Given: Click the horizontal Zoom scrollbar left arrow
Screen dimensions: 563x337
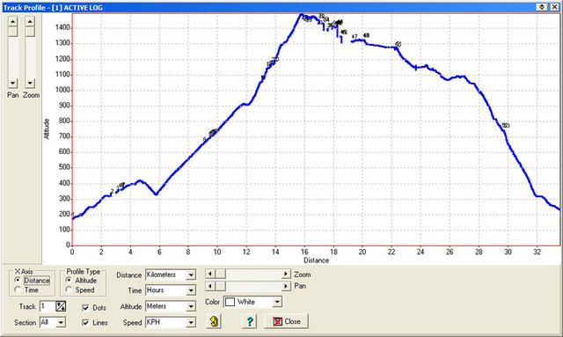Looking at the screenshot, I should click(210, 275).
